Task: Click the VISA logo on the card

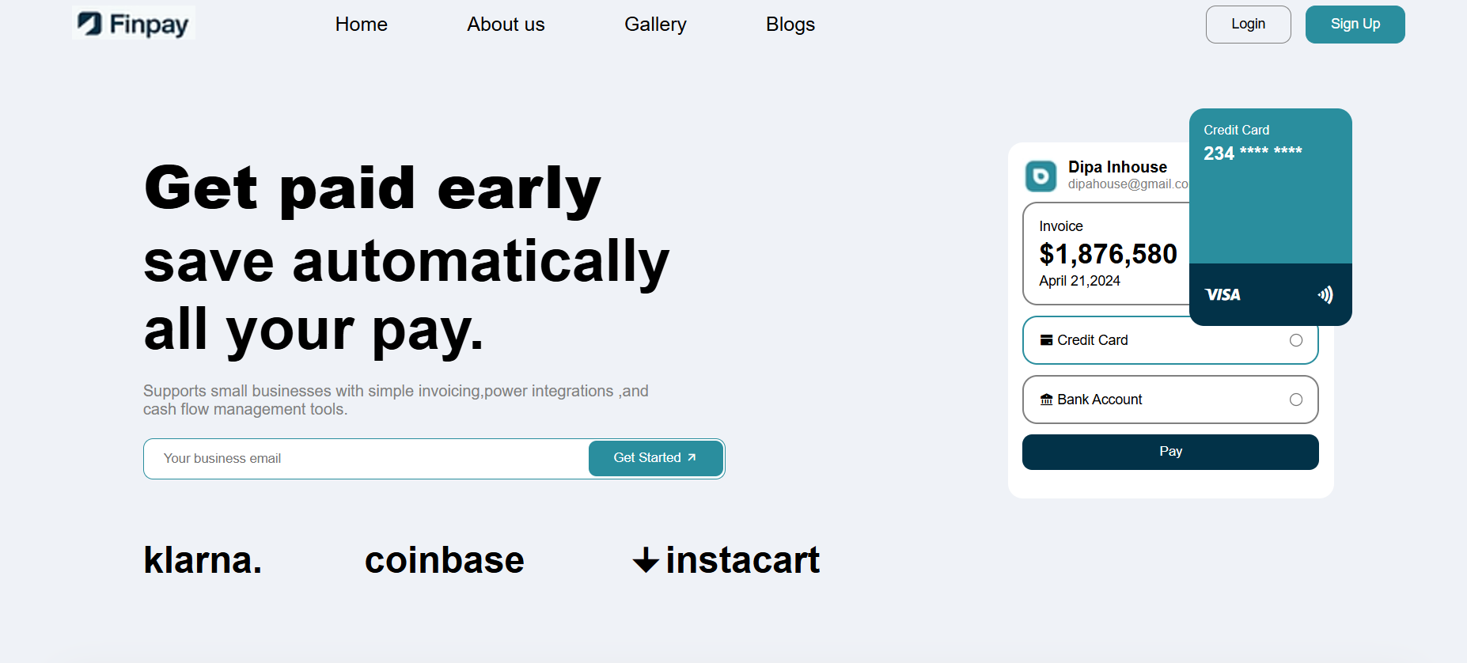Action: pos(1222,295)
